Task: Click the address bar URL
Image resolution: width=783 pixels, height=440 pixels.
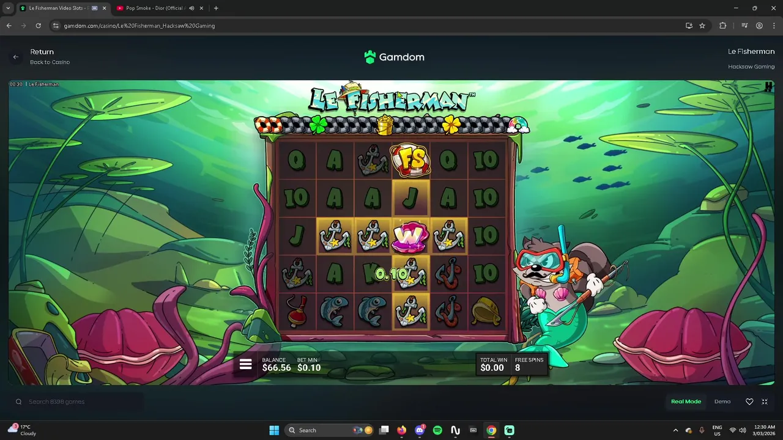Action: (139, 26)
